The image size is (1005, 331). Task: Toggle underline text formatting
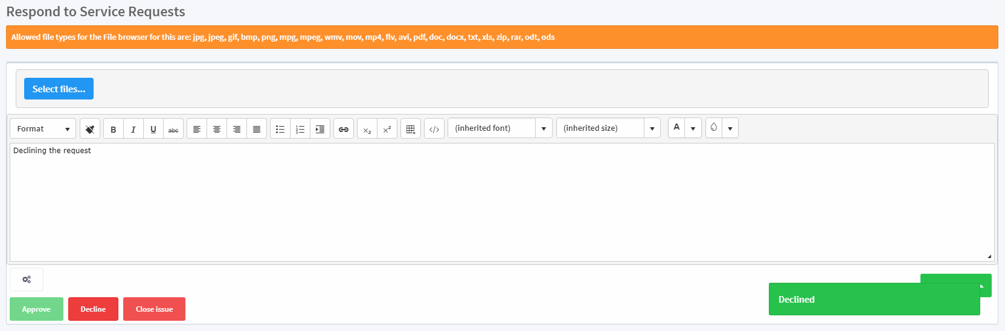click(x=153, y=129)
